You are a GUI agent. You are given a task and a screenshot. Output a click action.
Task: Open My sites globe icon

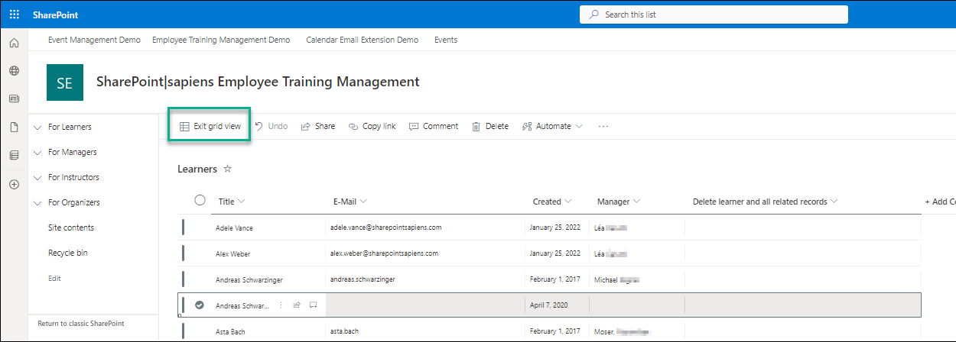tap(14, 71)
